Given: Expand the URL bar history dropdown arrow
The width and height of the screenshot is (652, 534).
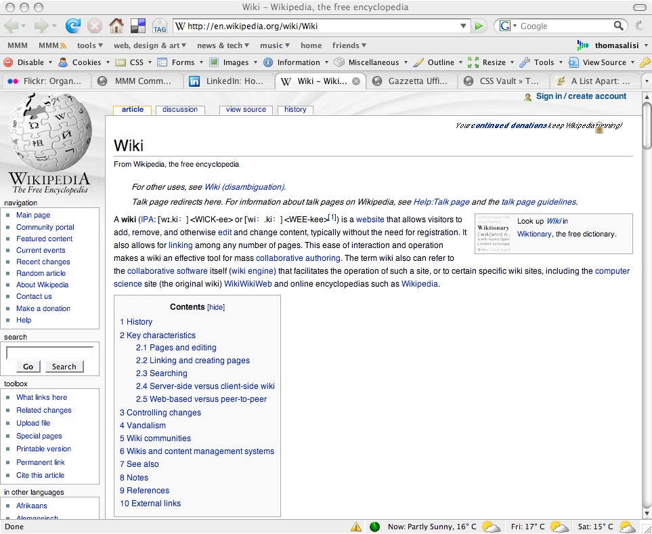Looking at the screenshot, I should 464,26.
